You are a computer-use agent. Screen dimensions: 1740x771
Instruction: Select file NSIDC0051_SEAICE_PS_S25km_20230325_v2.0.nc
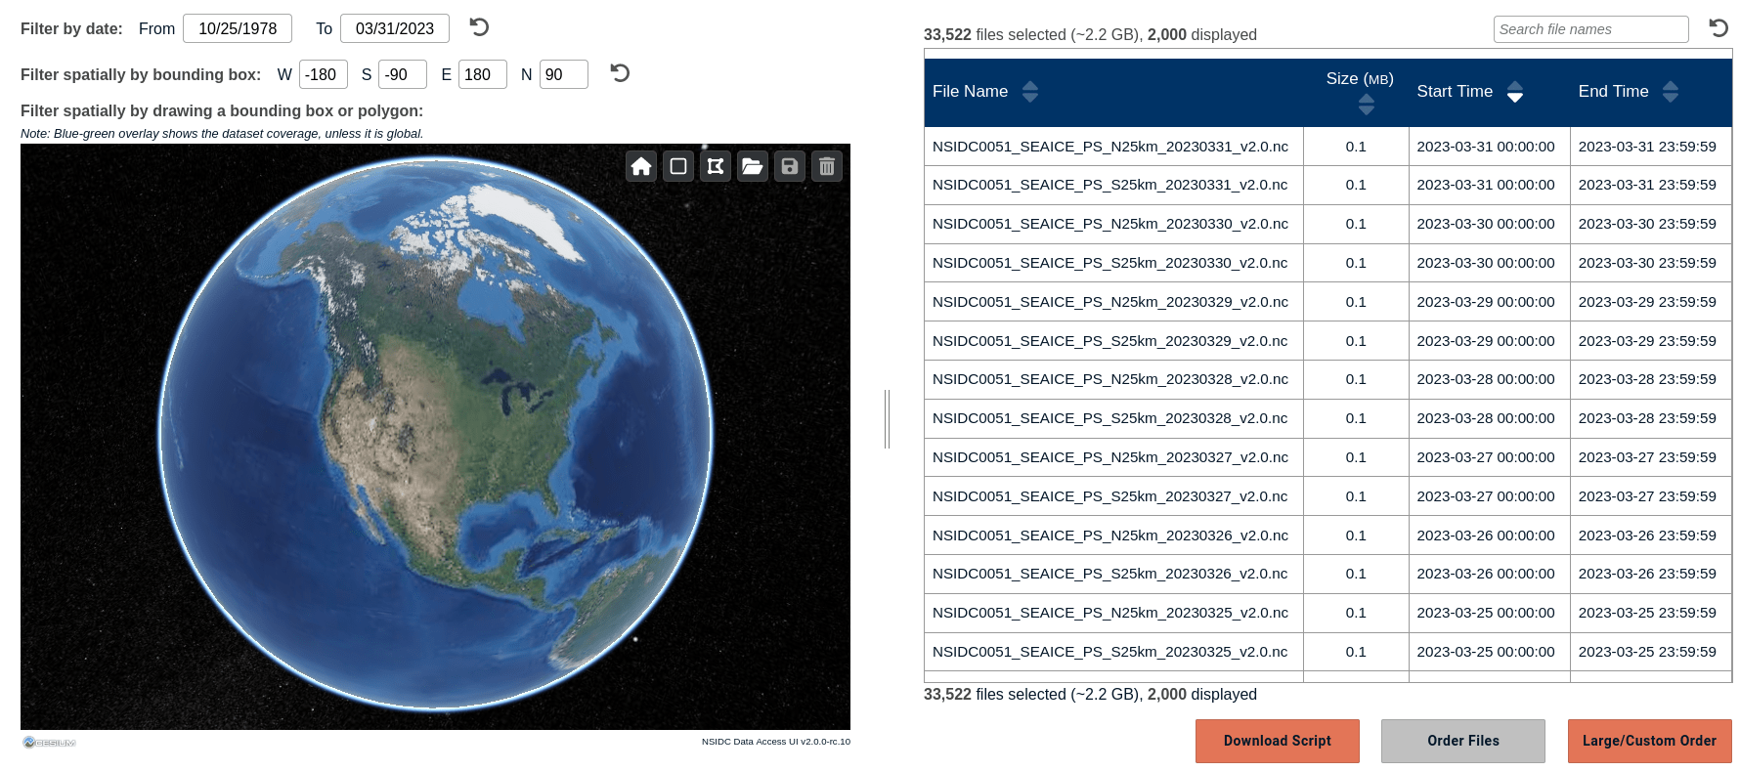point(1110,652)
